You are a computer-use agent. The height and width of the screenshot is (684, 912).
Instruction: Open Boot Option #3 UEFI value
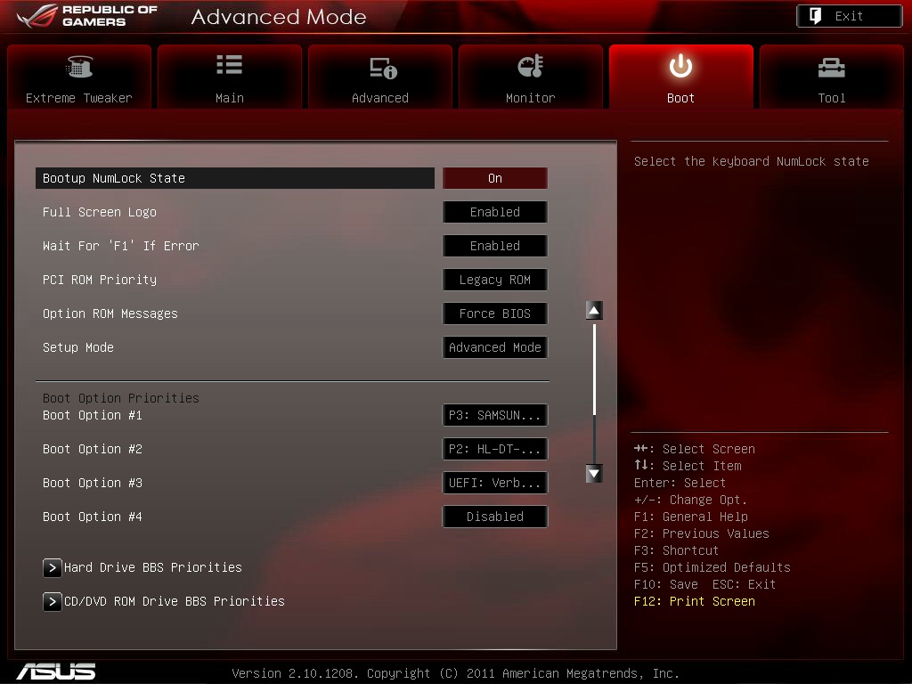tap(495, 482)
